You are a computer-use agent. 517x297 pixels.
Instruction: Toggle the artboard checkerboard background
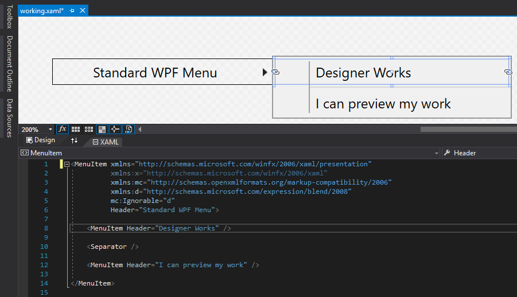pyautogui.click(x=102, y=129)
